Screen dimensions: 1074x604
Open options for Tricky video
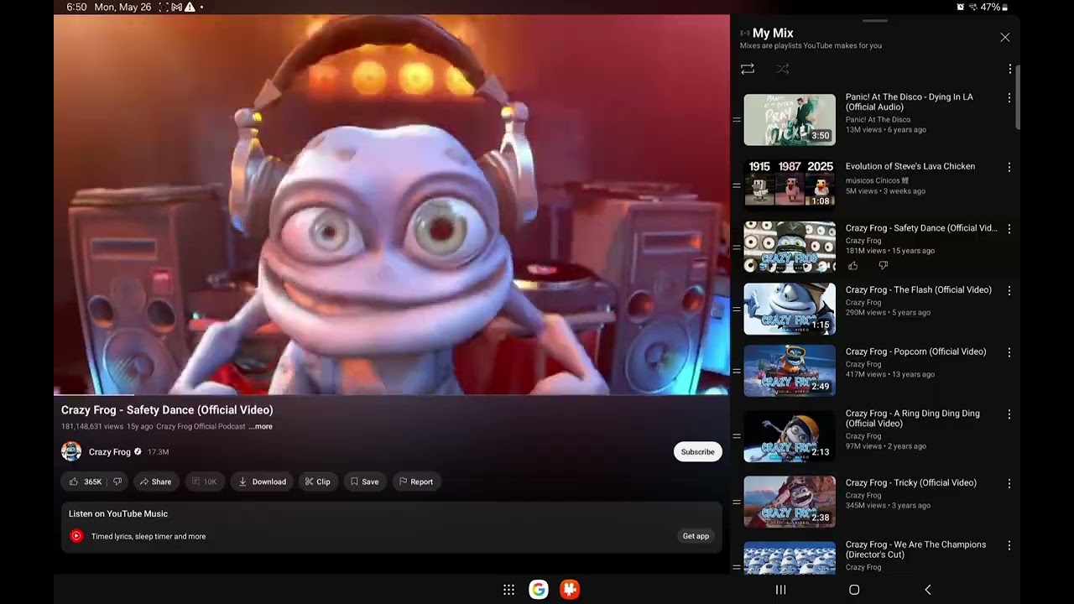pos(1009,483)
